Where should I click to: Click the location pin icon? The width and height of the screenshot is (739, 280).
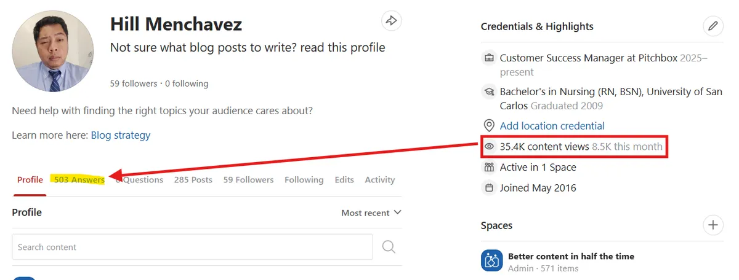tap(490, 126)
